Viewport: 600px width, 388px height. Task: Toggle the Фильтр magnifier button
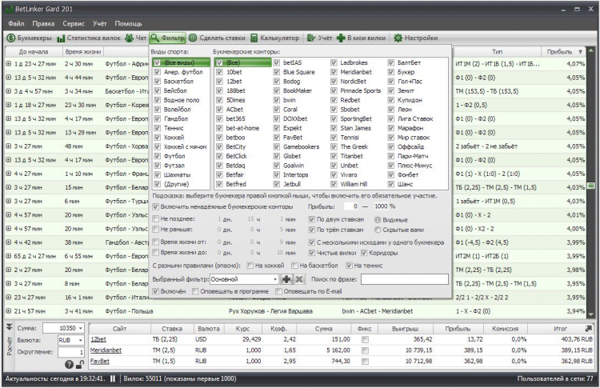pos(167,38)
